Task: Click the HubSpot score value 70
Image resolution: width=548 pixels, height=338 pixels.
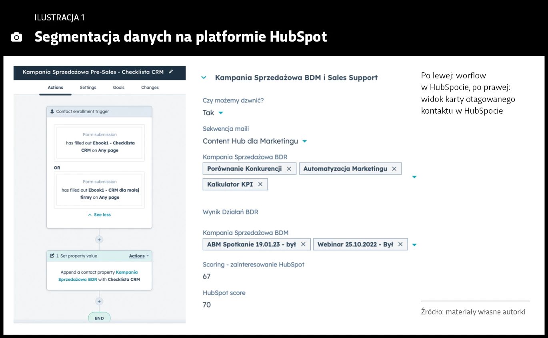Action: coord(206,305)
